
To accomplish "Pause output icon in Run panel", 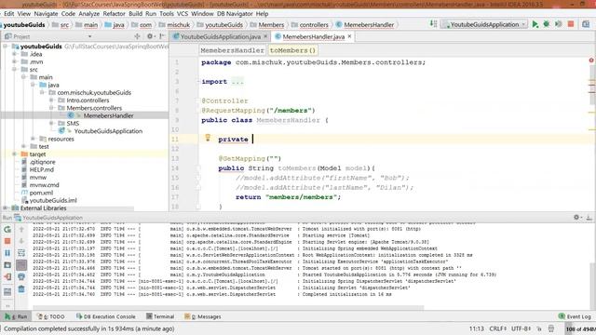I will [7, 253].
